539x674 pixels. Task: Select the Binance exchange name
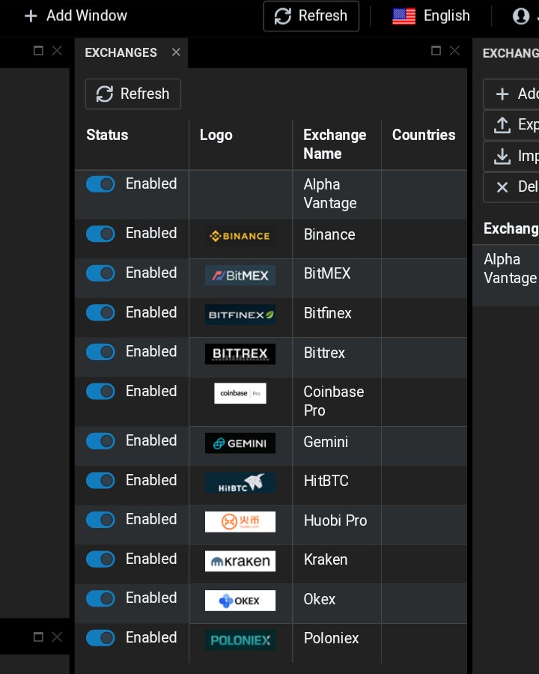tap(329, 234)
